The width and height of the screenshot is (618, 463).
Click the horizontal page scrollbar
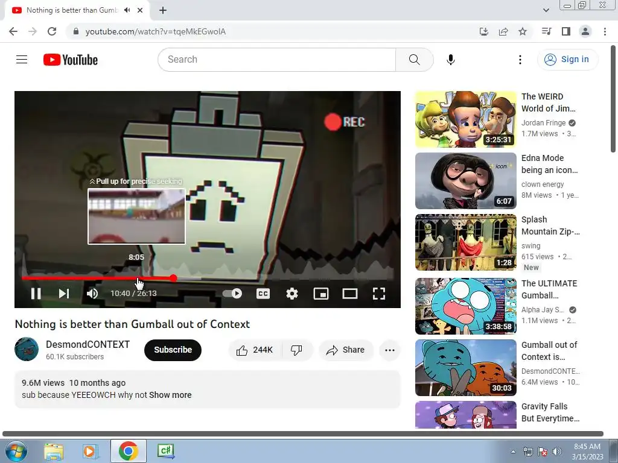click(303, 434)
